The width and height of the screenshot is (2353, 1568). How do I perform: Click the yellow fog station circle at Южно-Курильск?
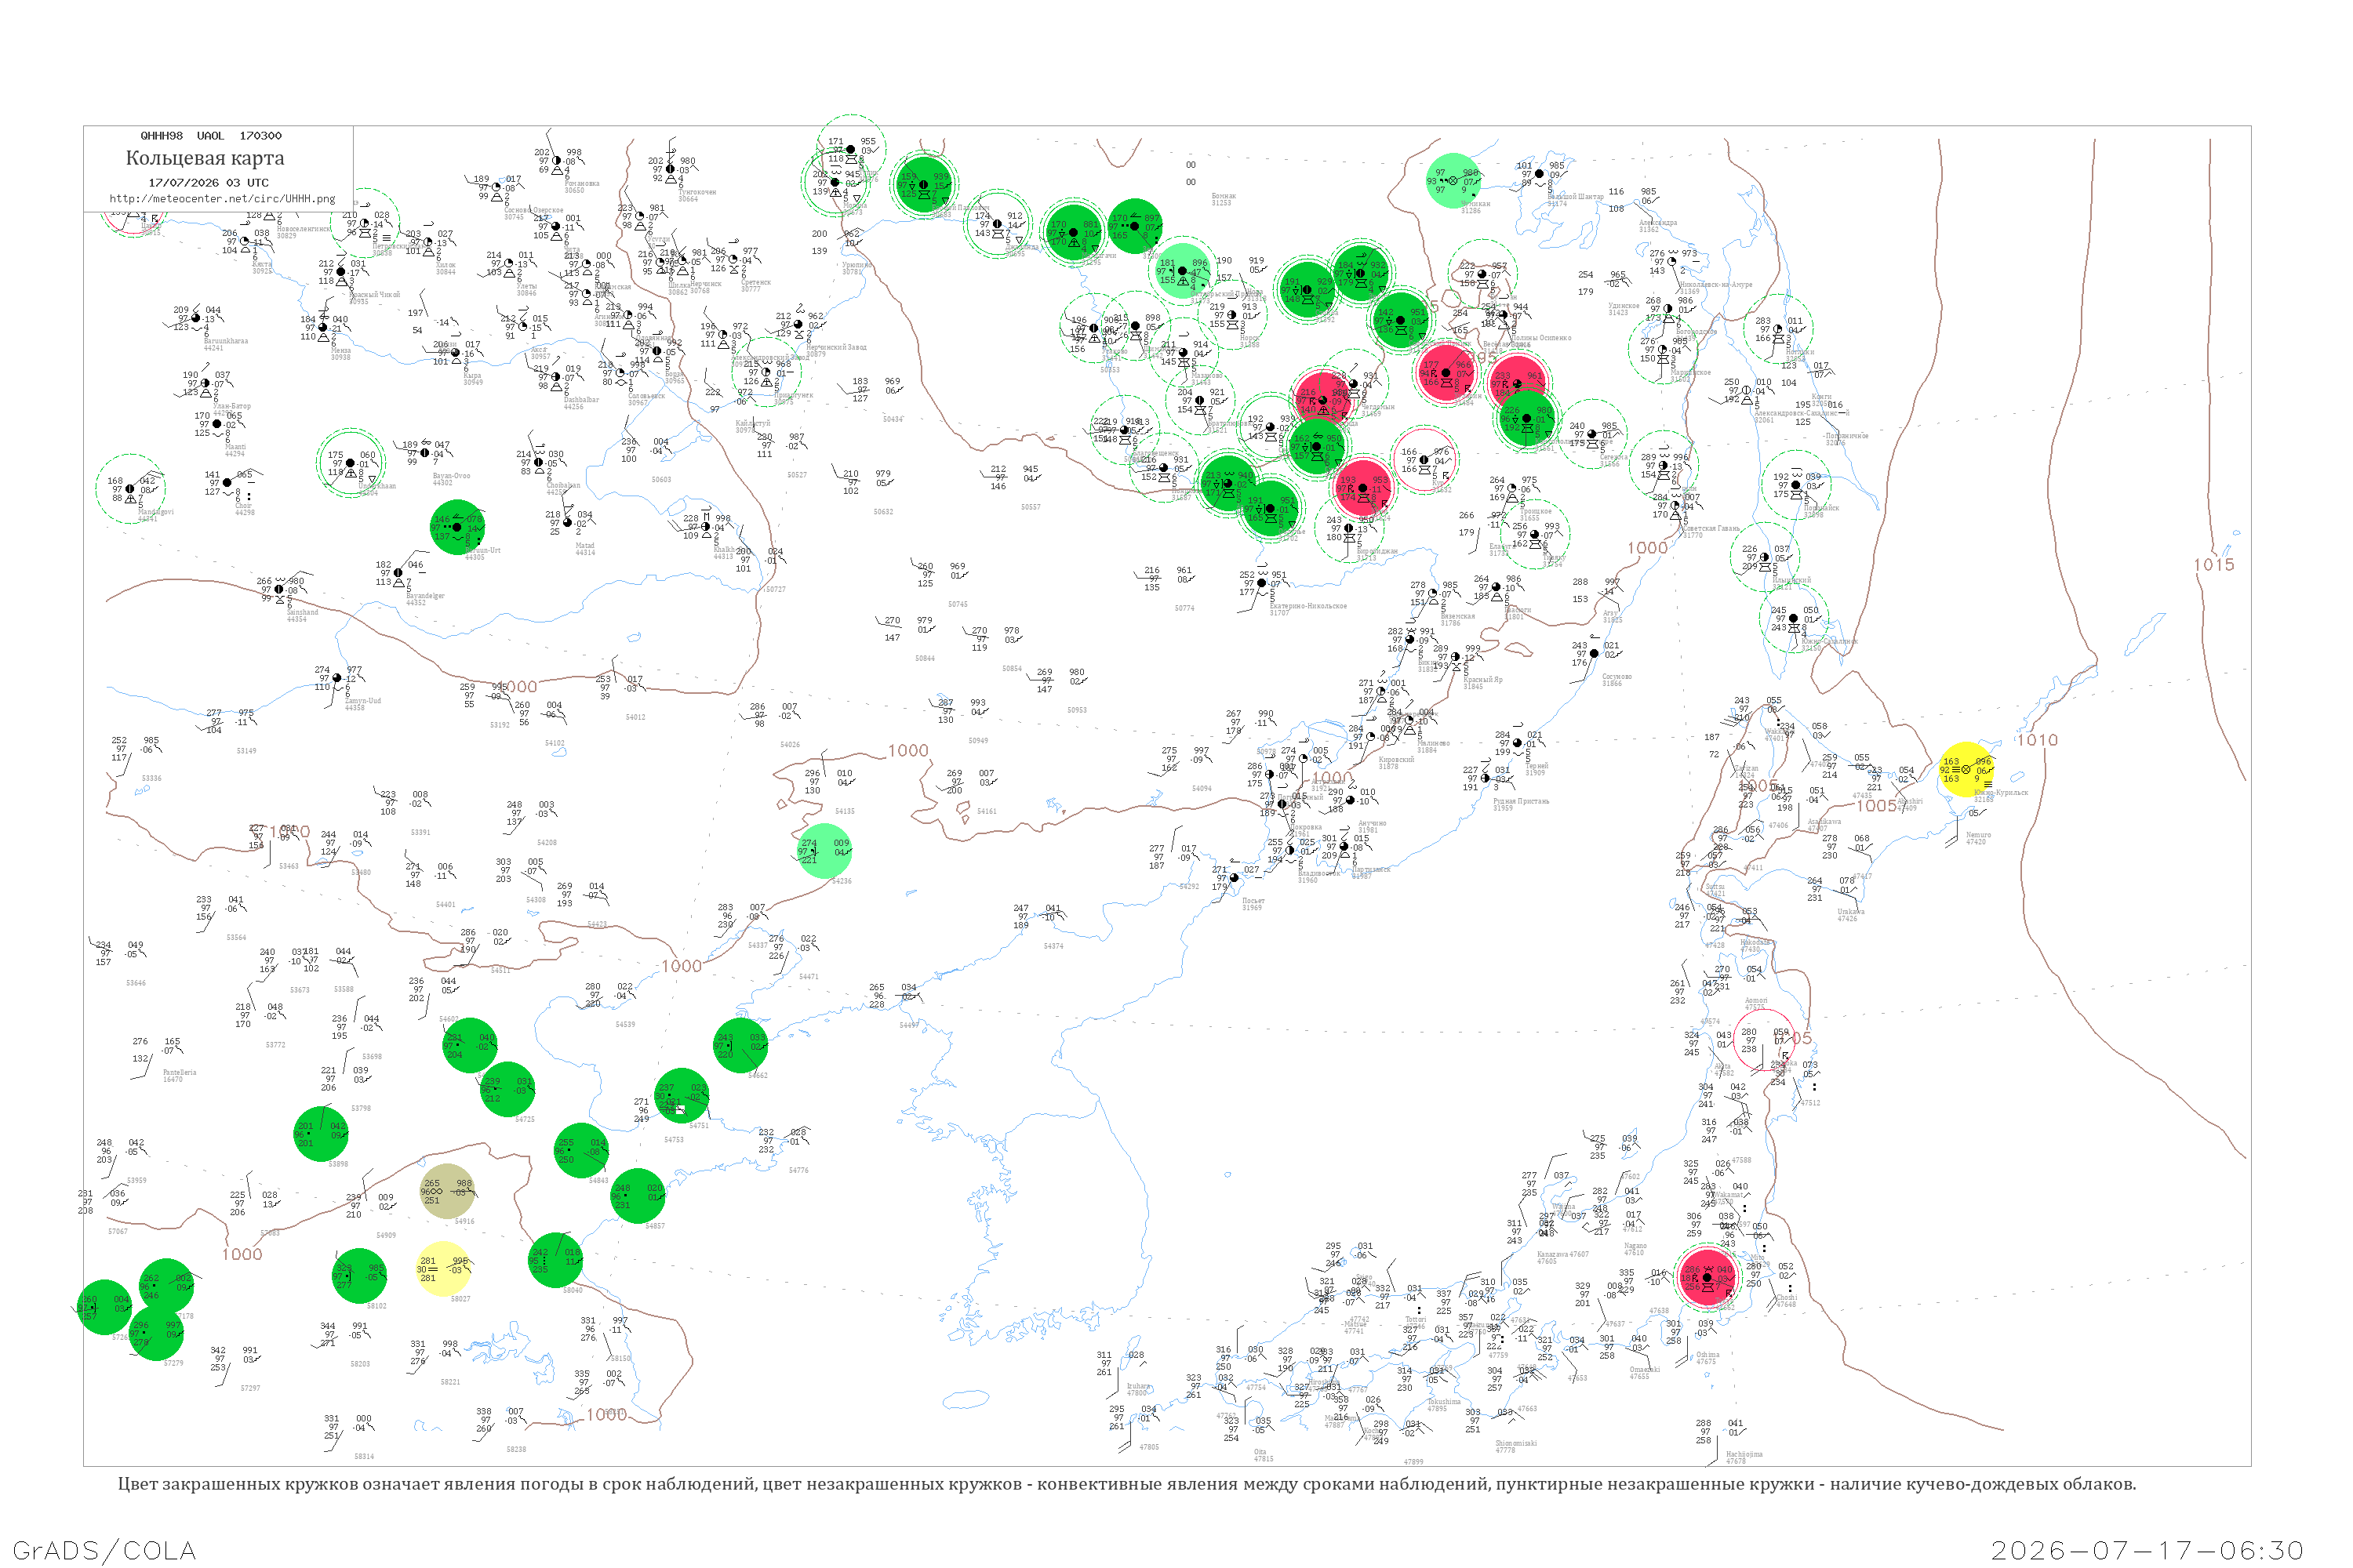click(x=1967, y=769)
